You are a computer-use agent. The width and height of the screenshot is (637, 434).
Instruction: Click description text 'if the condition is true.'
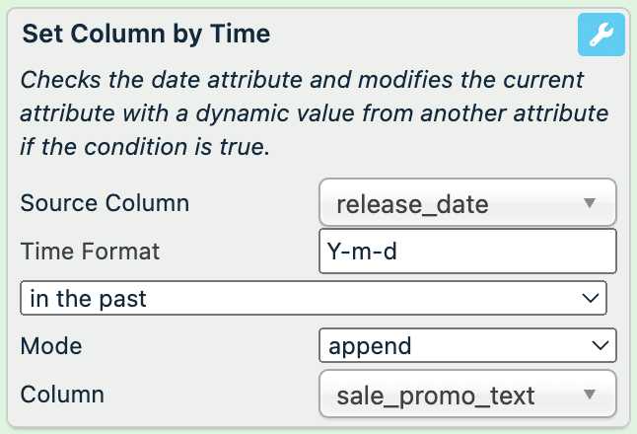point(145,148)
